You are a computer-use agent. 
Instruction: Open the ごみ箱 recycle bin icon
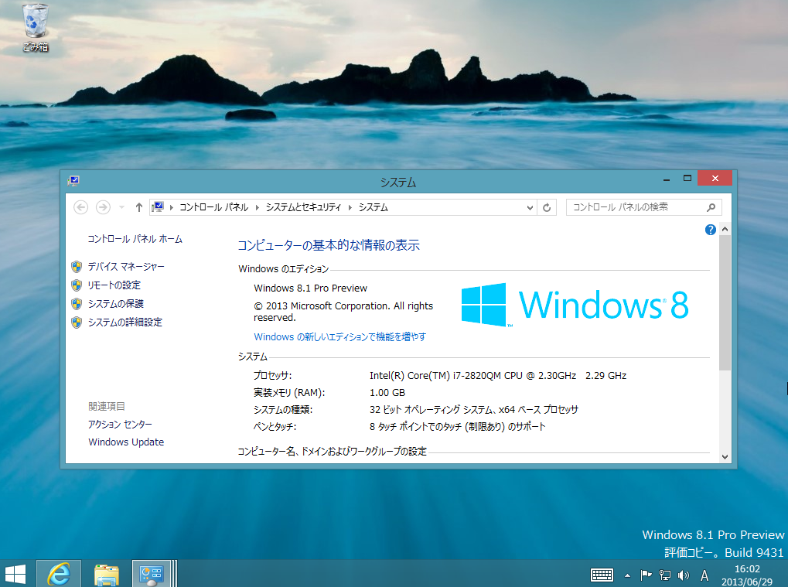pyautogui.click(x=35, y=28)
